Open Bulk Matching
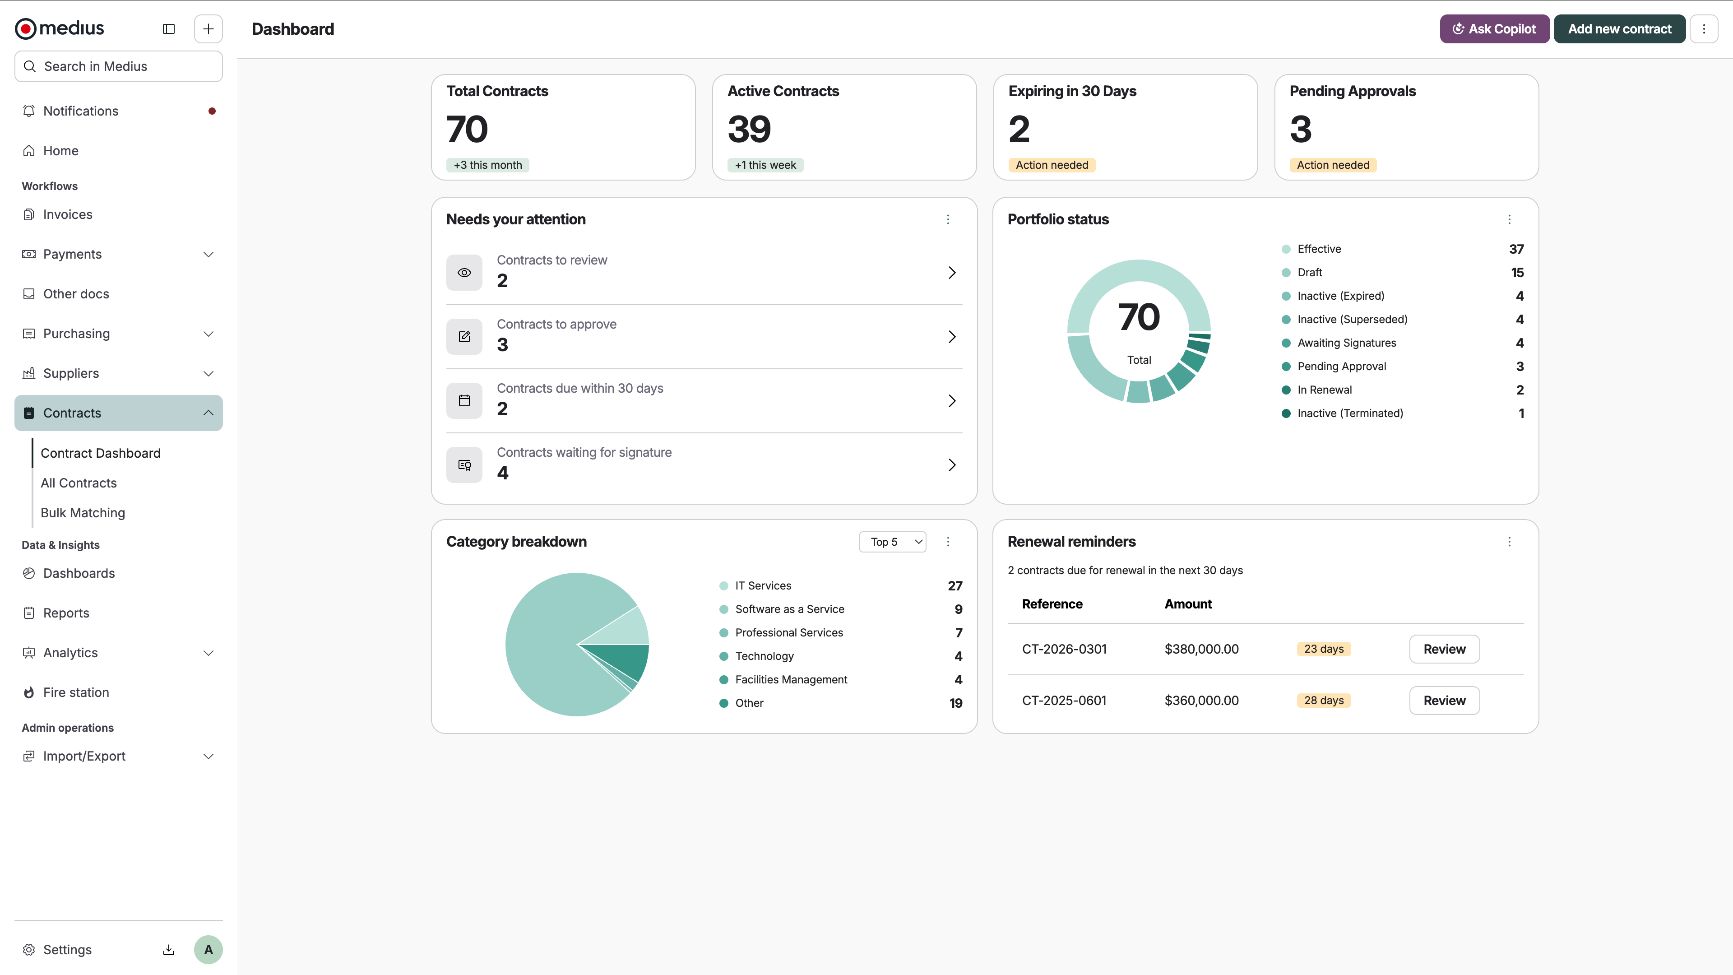This screenshot has width=1733, height=975. pyautogui.click(x=83, y=513)
